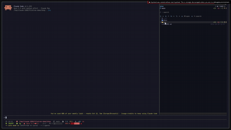Viewport: 231px width, 130px height.
Task: Click the red folder icon in status line
Action: pos(17,122)
